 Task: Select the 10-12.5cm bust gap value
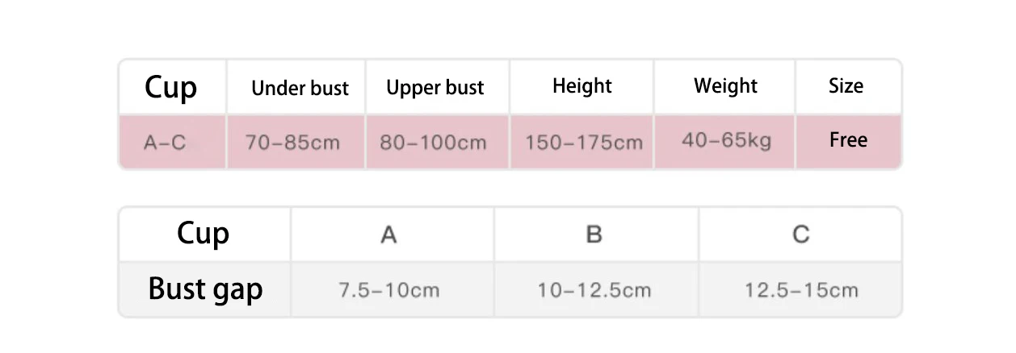(x=594, y=289)
